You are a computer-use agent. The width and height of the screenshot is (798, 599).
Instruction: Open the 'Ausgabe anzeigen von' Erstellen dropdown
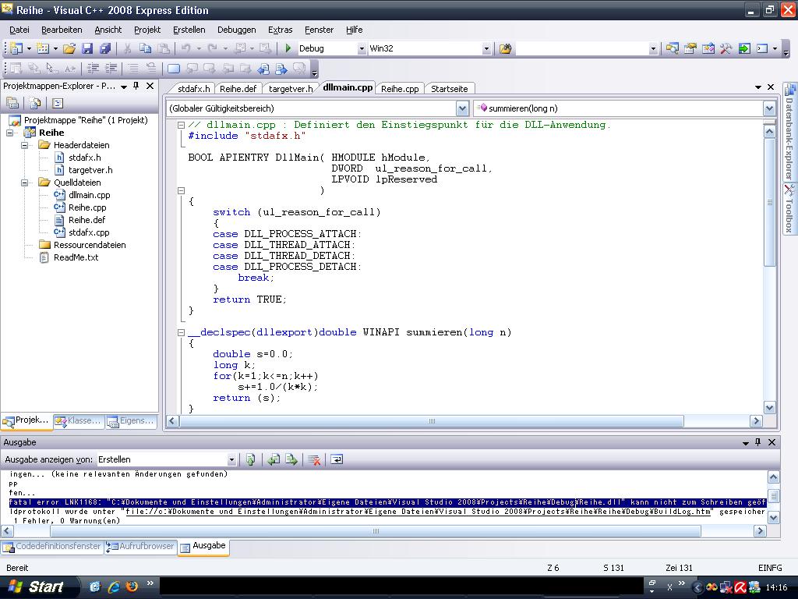[231, 460]
